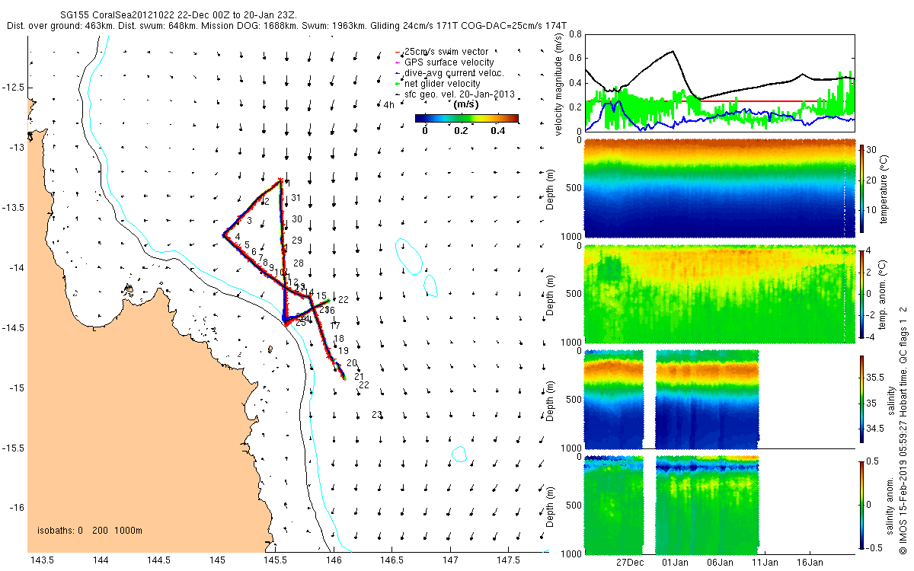Select the temp. anom. colorbar

862,293
